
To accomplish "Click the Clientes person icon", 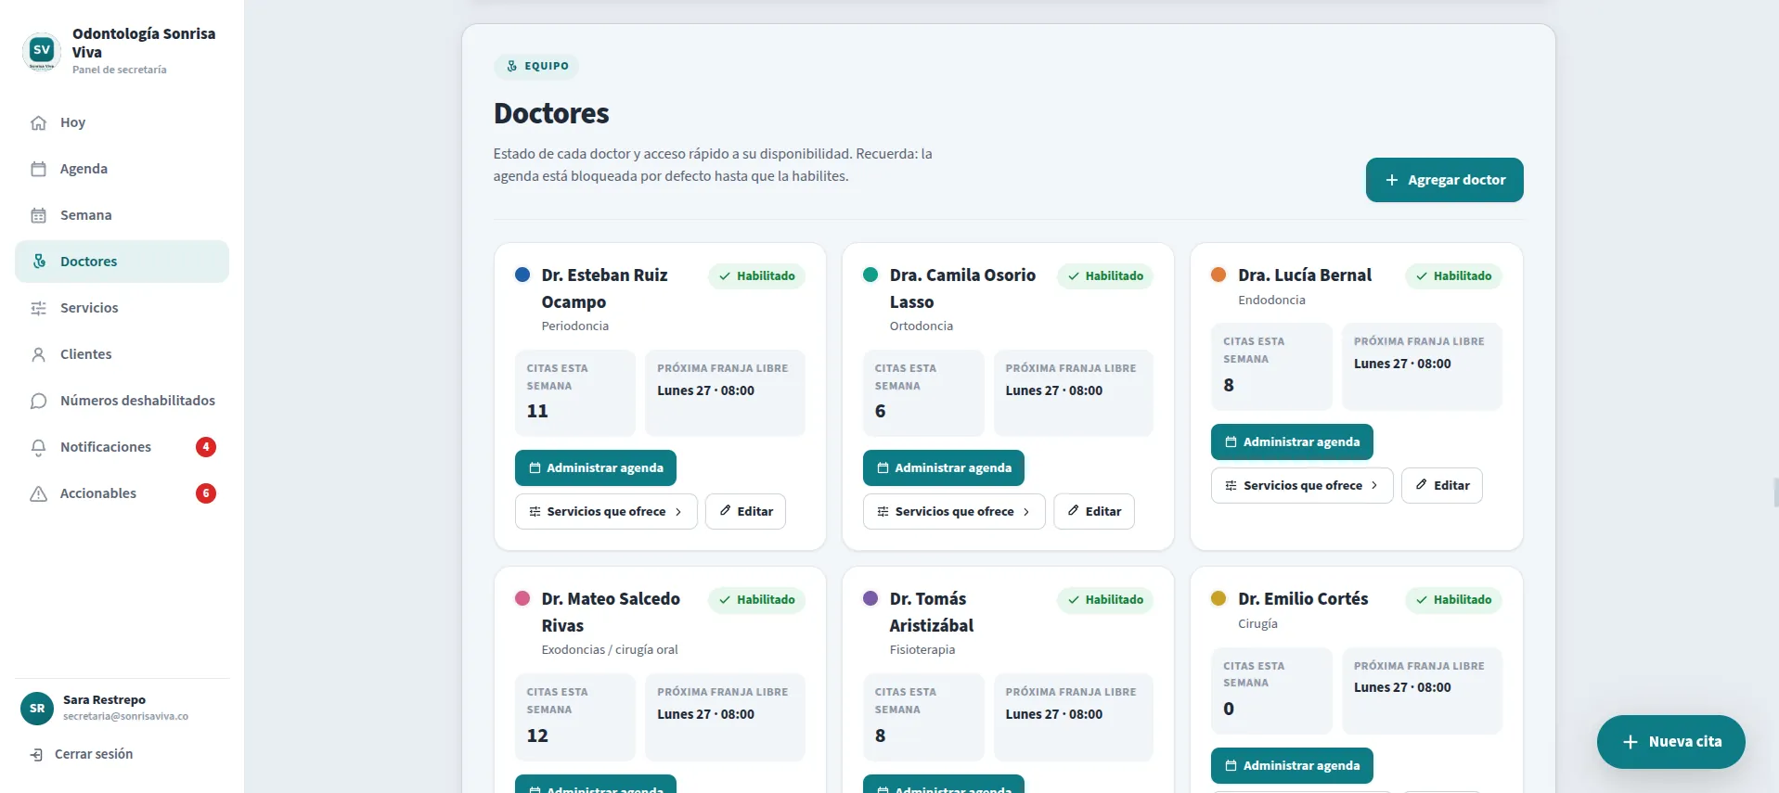I will coord(38,354).
